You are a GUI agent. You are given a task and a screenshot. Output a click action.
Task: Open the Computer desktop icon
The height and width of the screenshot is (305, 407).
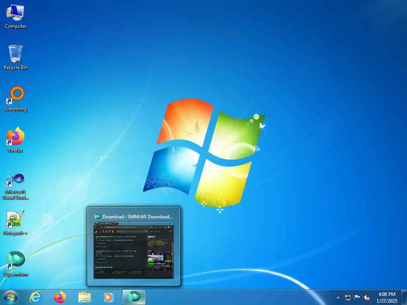(x=16, y=16)
